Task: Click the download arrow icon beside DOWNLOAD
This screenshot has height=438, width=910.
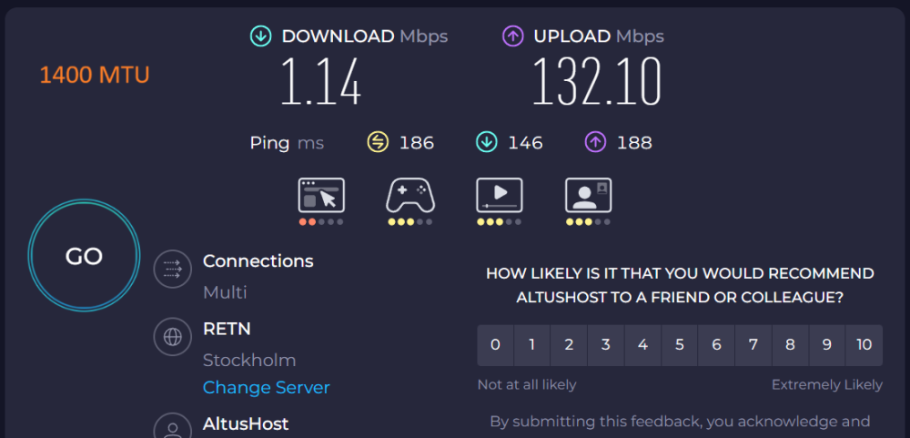Action: (x=260, y=36)
